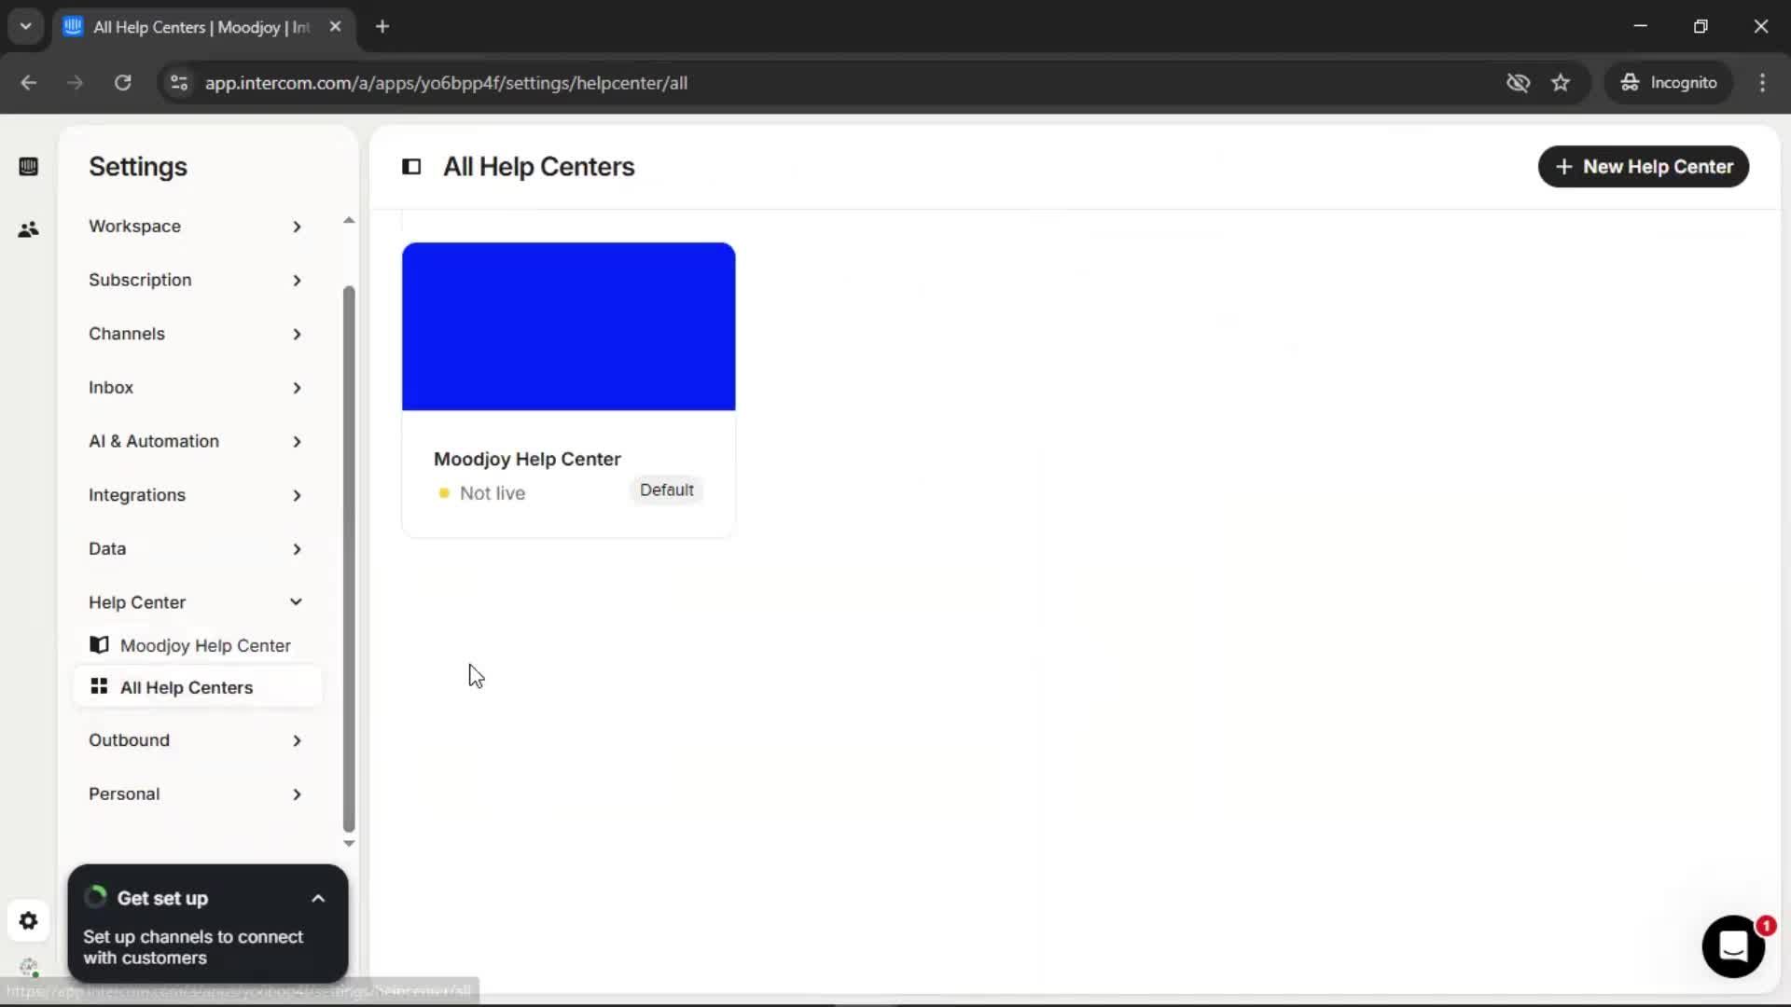1791x1007 pixels.
Task: Expand the Inbox settings section
Action: pos(196,388)
